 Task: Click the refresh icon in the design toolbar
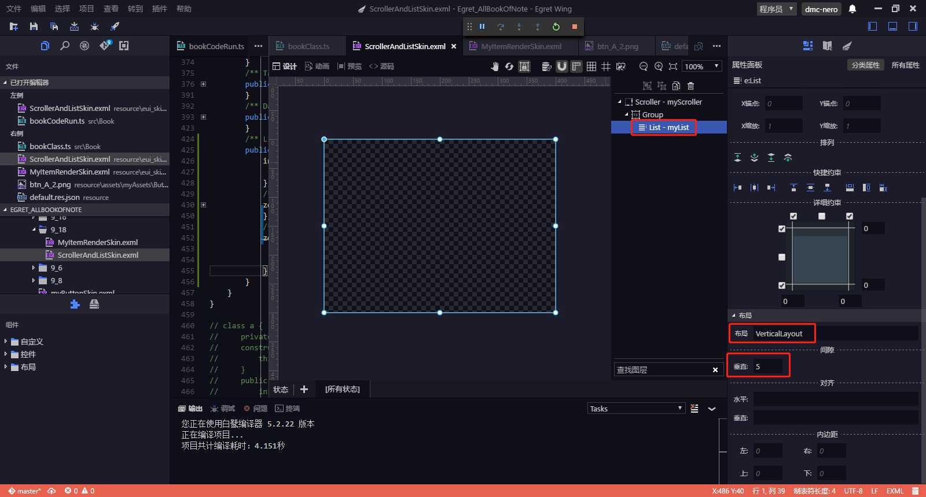coord(509,66)
